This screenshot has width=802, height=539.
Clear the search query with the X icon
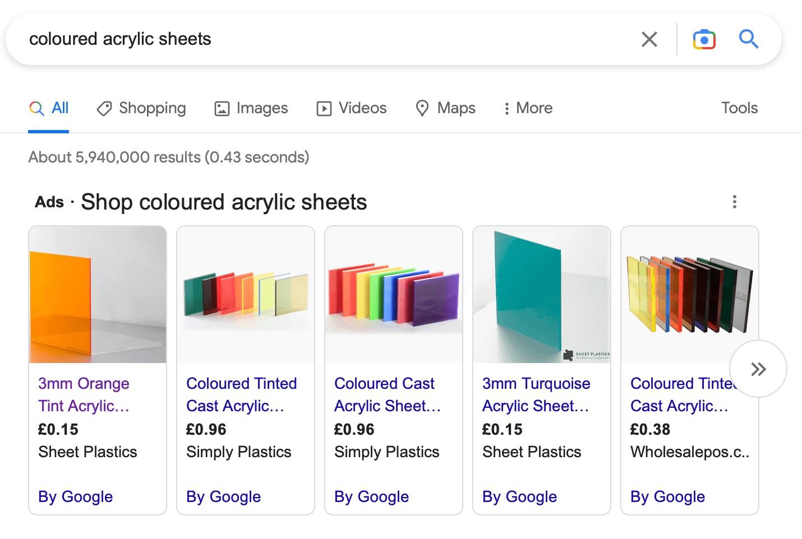649,39
